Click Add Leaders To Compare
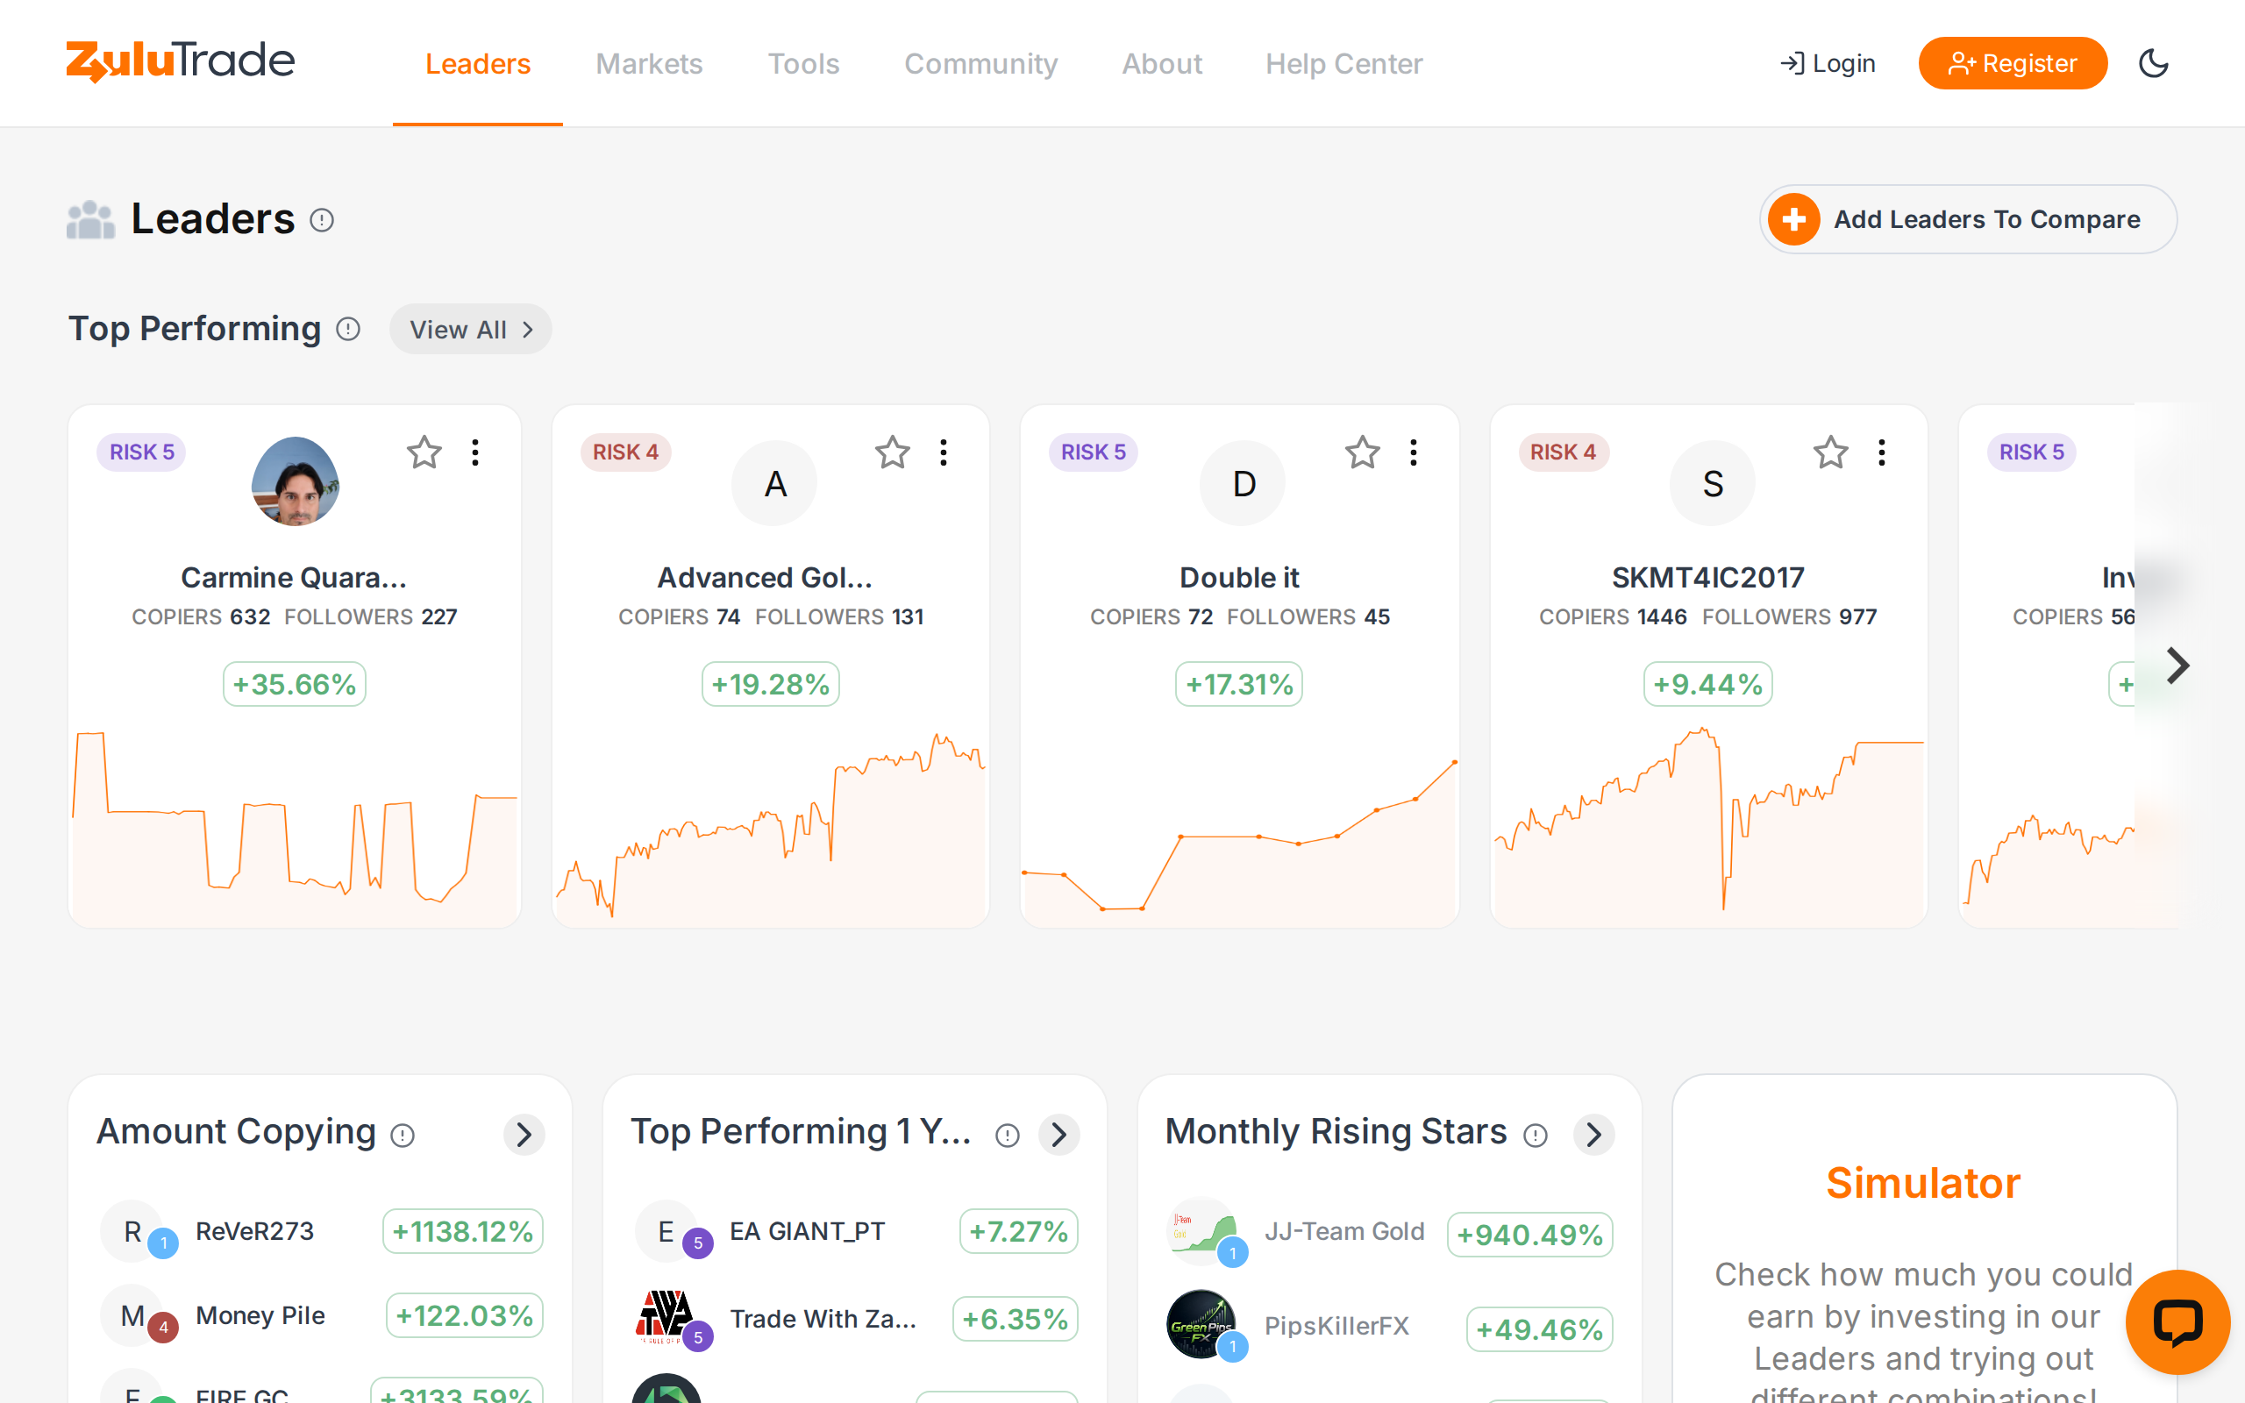Image resolution: width=2245 pixels, height=1403 pixels. [x=1968, y=219]
